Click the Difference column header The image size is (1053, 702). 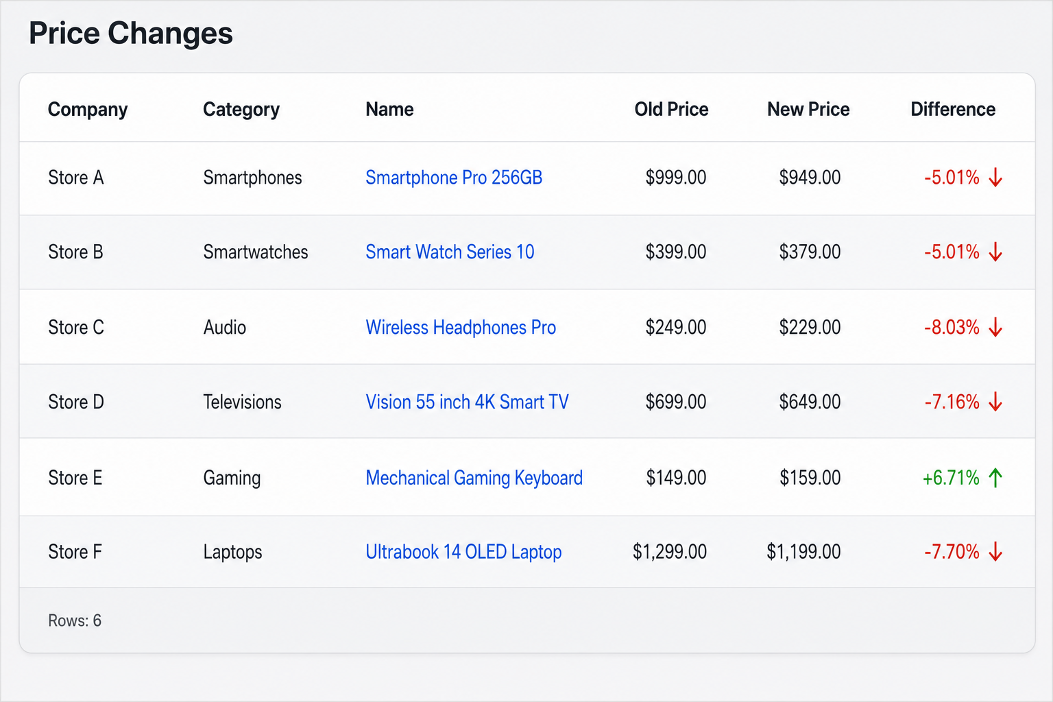tap(953, 109)
